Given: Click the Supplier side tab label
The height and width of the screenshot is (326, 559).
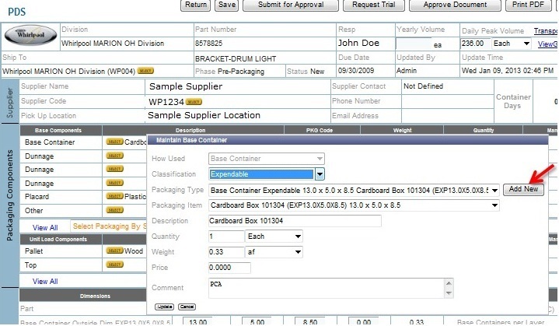Looking at the screenshot, I should click(9, 103).
